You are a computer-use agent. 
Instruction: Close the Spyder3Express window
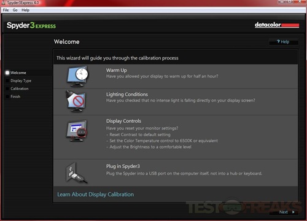point(300,2)
